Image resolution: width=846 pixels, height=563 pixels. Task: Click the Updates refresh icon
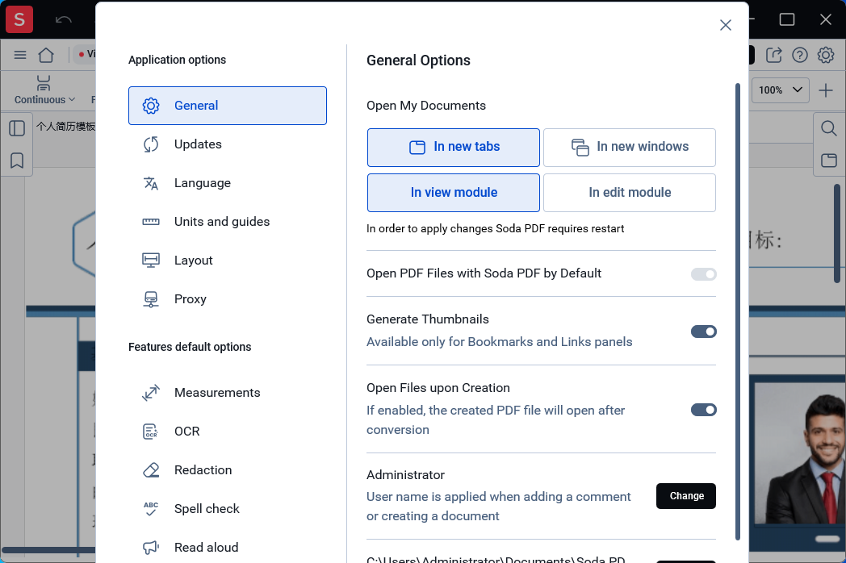pos(151,144)
